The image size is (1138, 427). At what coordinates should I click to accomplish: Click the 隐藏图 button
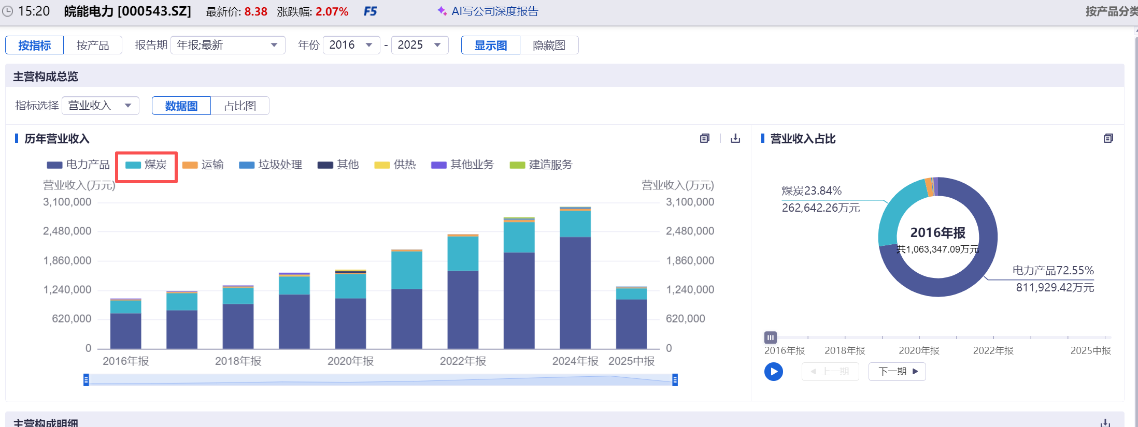549,46
